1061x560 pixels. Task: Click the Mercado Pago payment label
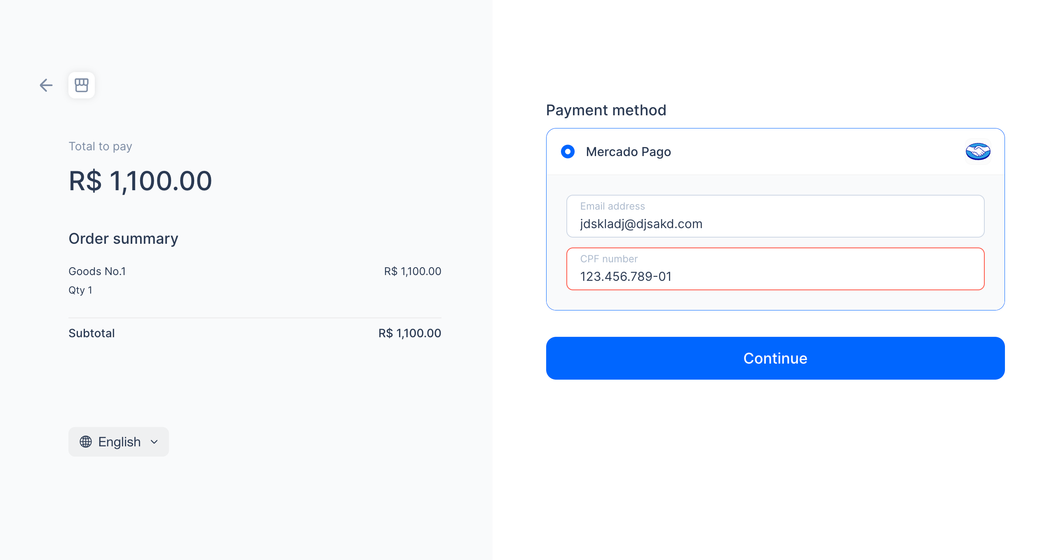click(x=628, y=152)
